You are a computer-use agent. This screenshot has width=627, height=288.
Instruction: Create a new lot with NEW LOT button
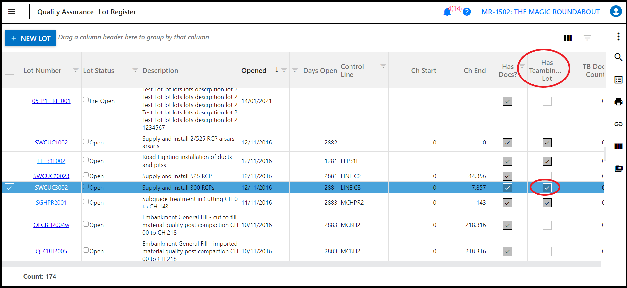point(30,38)
